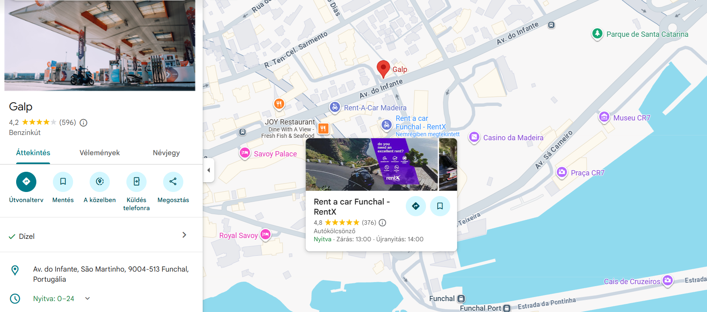The image size is (707, 312).
Task: Click the Útvonalterv directions icon
Action: [26, 181]
